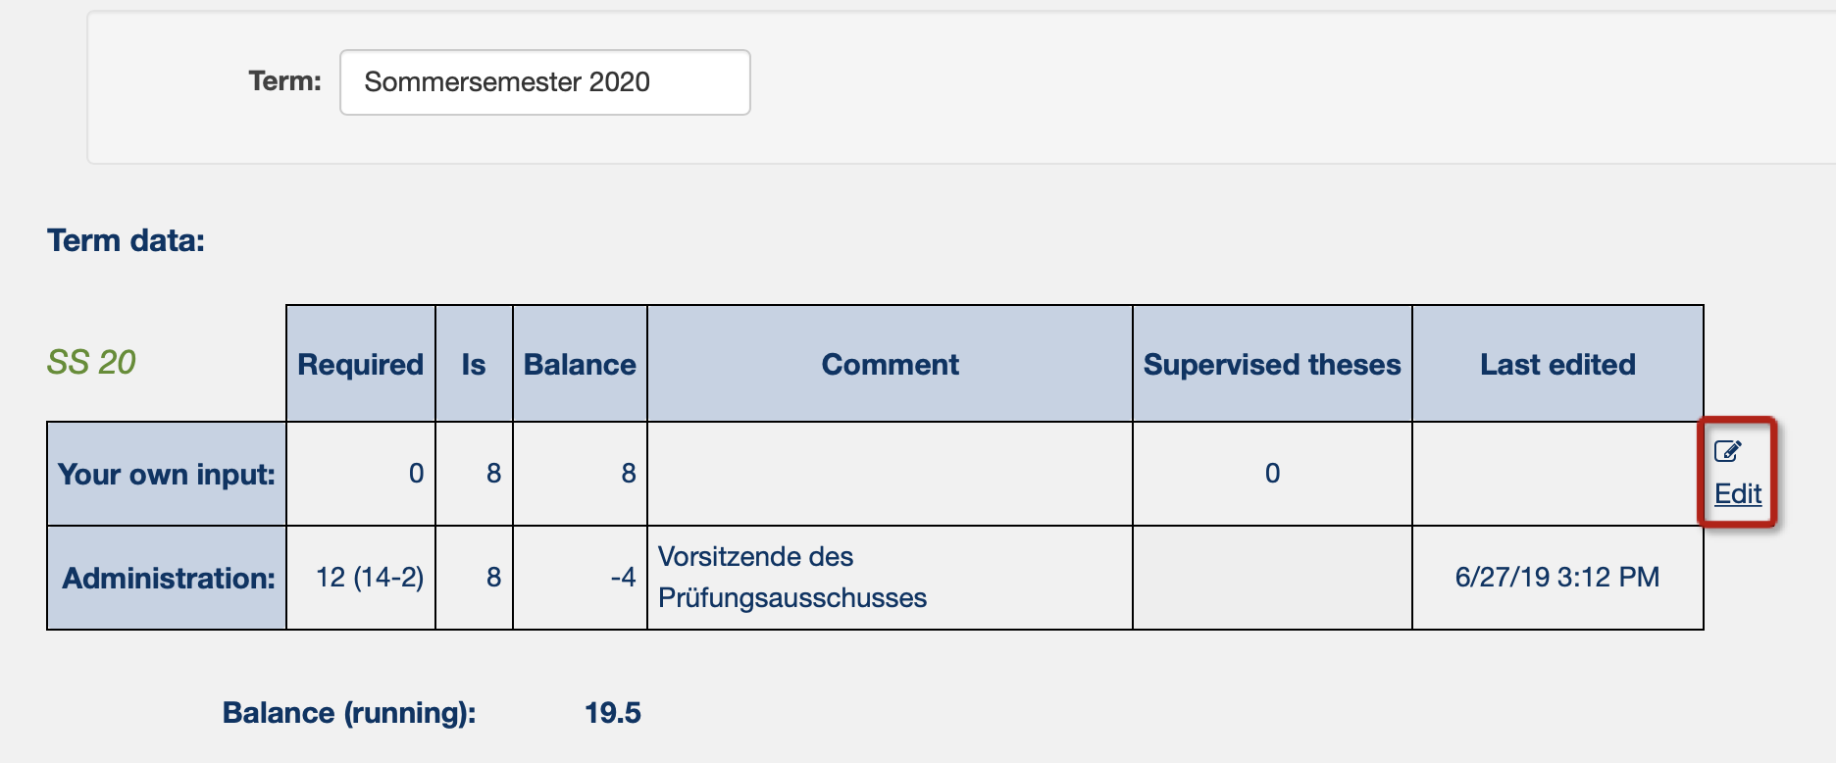Viewport: 1836px width, 763px height.
Task: Click the SS 20 term label
Action: (x=91, y=362)
